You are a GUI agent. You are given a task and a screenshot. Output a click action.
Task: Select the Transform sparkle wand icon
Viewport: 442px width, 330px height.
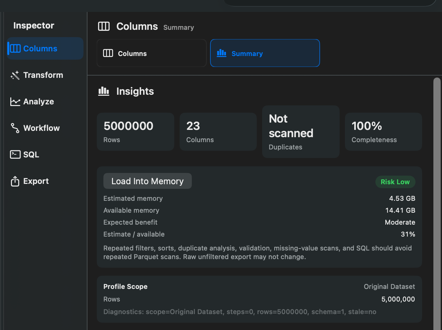[x=15, y=75]
